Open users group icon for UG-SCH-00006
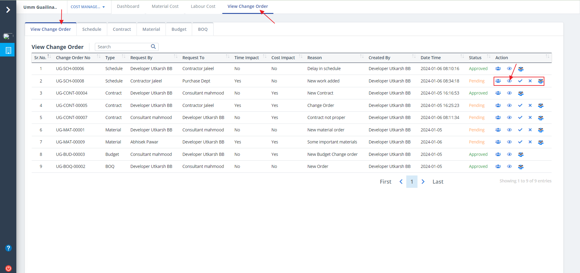The image size is (580, 273). pos(498,69)
